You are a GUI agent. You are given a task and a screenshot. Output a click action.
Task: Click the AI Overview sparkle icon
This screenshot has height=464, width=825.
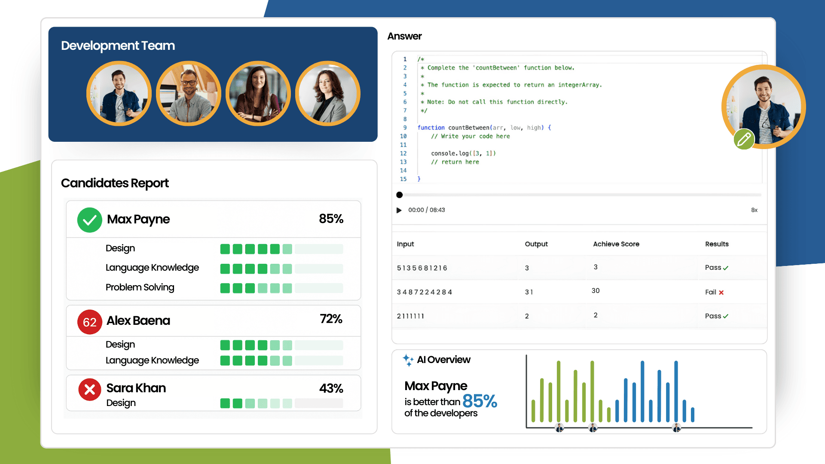coord(407,360)
